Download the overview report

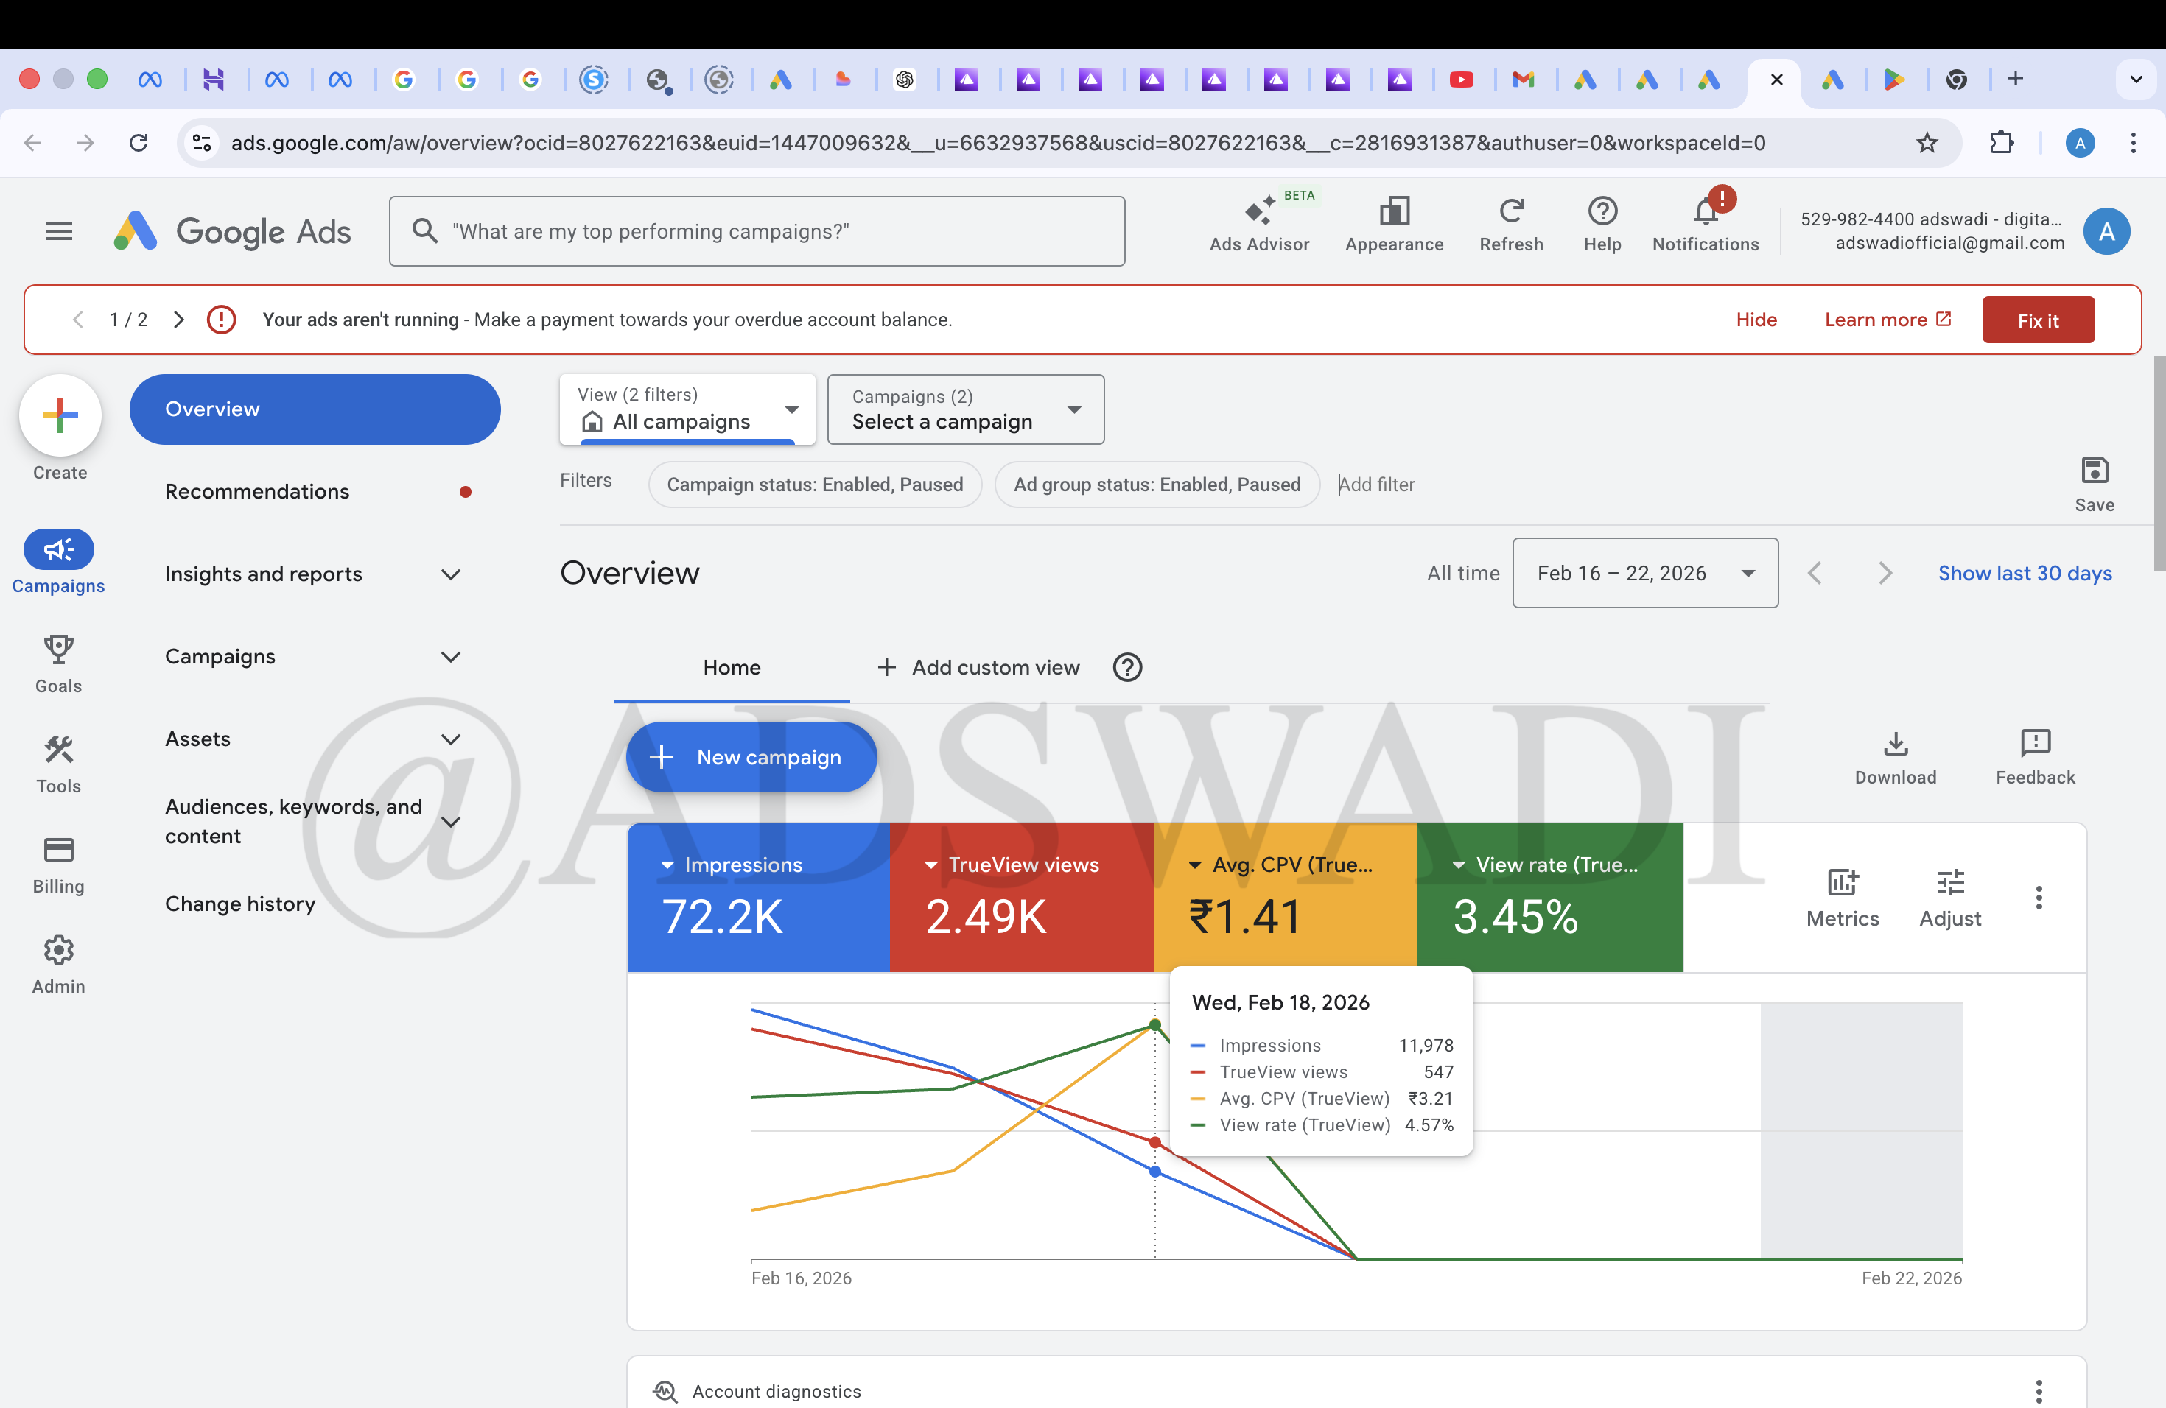[1896, 757]
